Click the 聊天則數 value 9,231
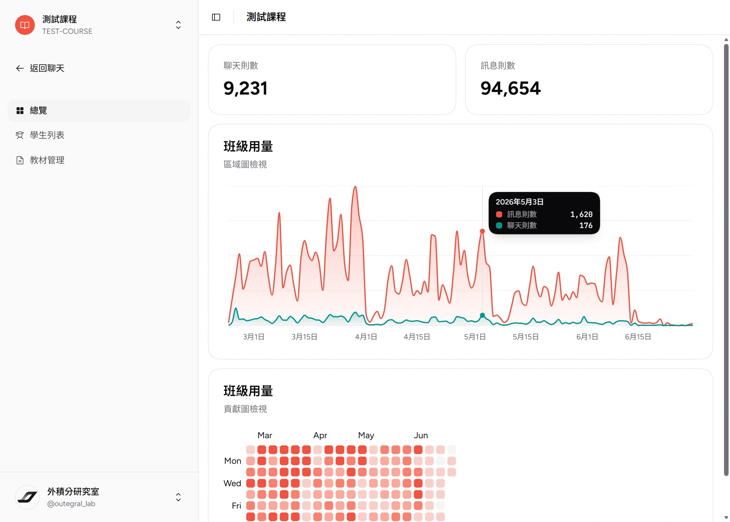The image size is (730, 522). [x=246, y=88]
